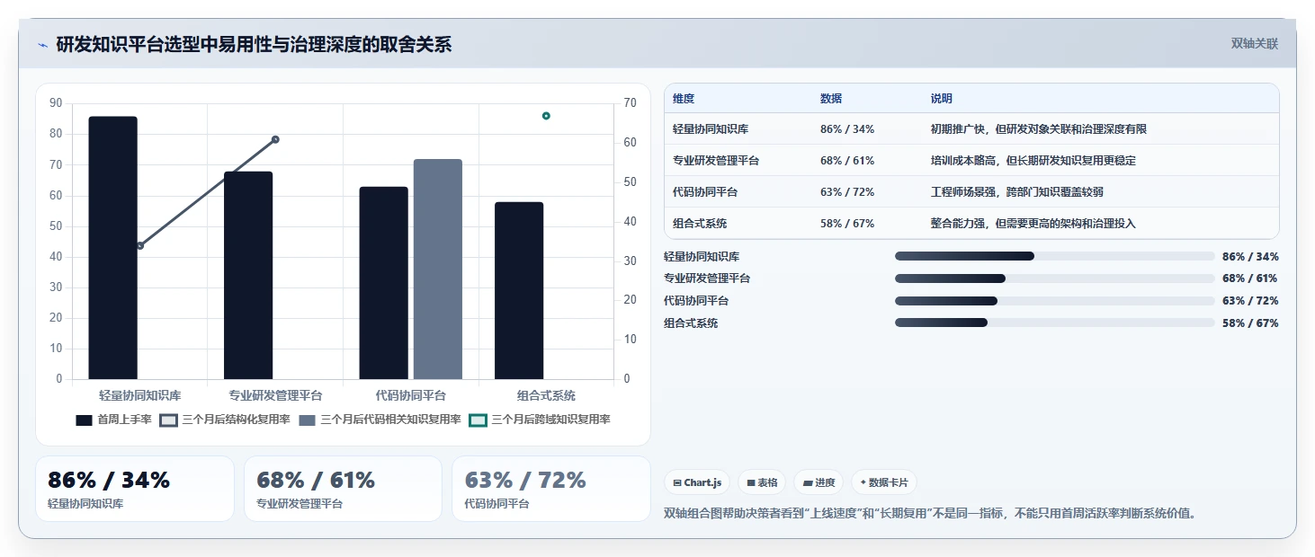This screenshot has width=1315, height=557.
Task: Click the Chart.js tag
Action: pos(697,482)
